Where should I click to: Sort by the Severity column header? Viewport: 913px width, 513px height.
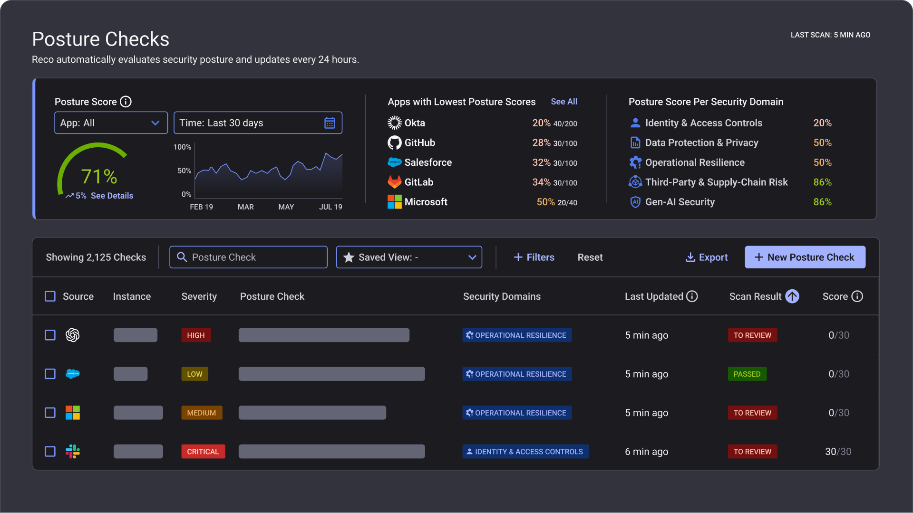point(199,296)
